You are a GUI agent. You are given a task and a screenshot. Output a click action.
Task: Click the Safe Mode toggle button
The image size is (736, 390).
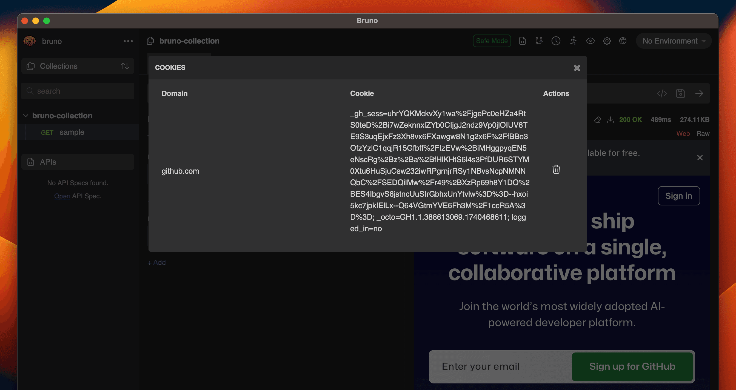click(x=492, y=41)
